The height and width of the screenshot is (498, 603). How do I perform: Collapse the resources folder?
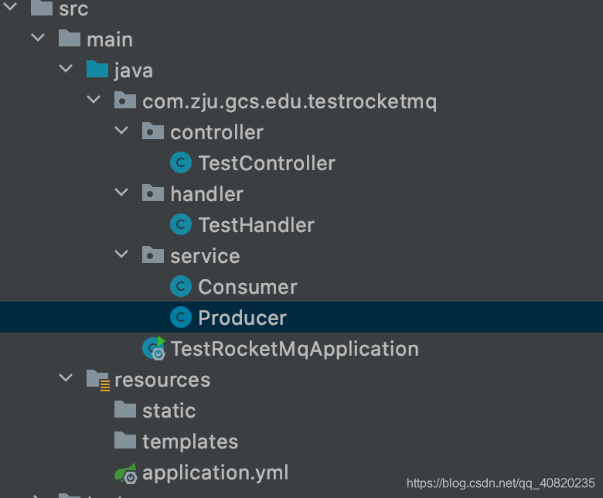[66, 380]
